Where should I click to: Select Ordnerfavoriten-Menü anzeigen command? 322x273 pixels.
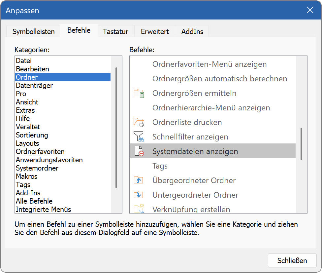point(209,64)
